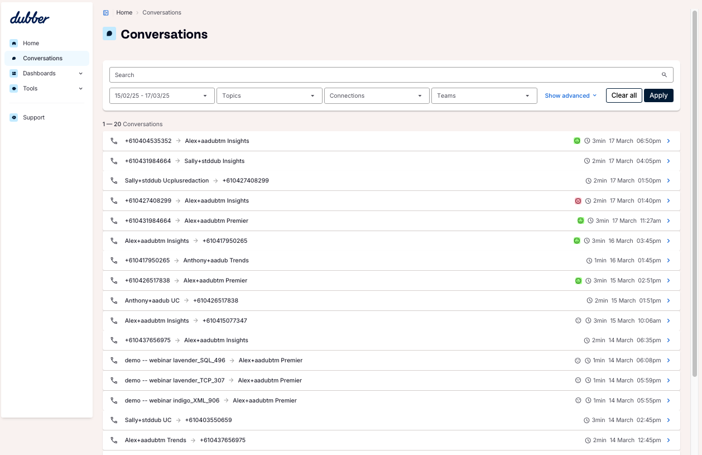This screenshot has height=455, width=702.
Task: Select Conversations in sidebar
Action: click(x=47, y=58)
